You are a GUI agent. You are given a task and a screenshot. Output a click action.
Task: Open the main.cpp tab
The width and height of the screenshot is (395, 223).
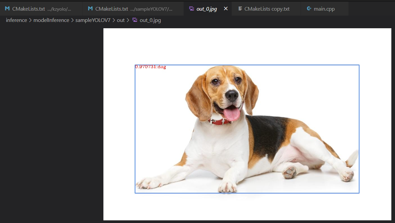tap(325, 9)
